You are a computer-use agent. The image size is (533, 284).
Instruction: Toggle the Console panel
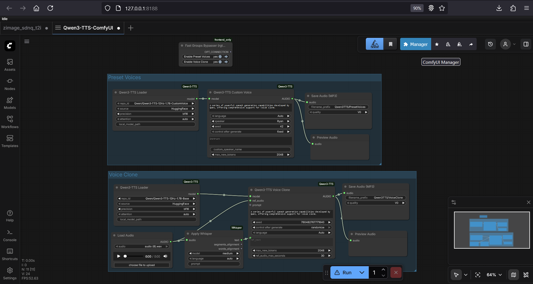coord(10,235)
